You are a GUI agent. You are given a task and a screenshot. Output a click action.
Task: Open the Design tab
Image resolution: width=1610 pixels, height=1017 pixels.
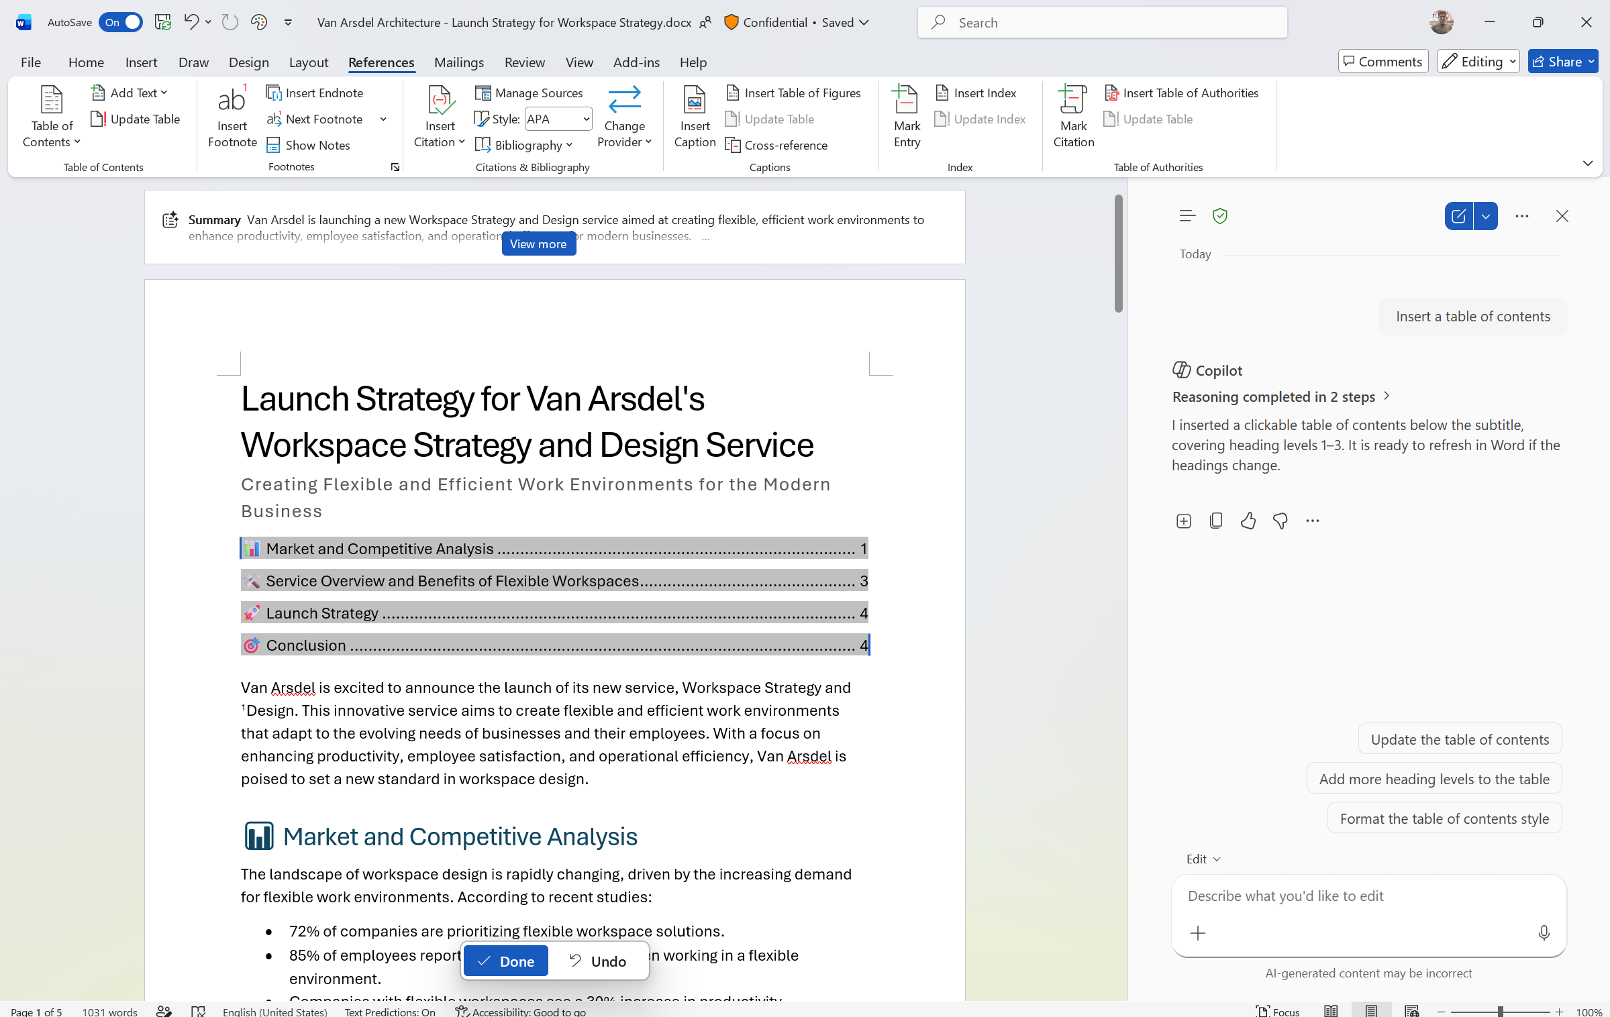[248, 62]
